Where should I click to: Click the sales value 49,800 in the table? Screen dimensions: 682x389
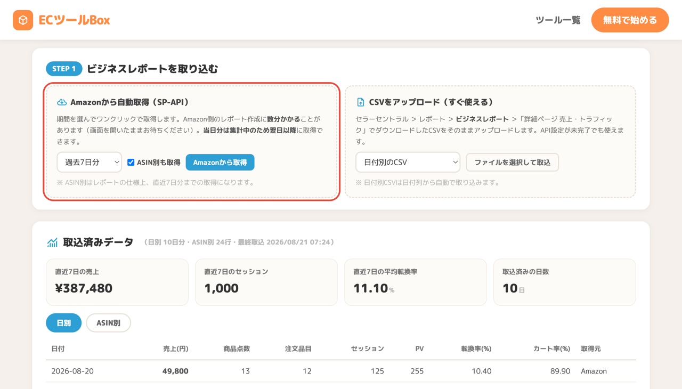point(175,371)
